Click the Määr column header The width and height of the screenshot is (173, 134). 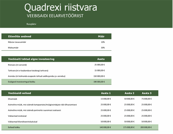101,36
